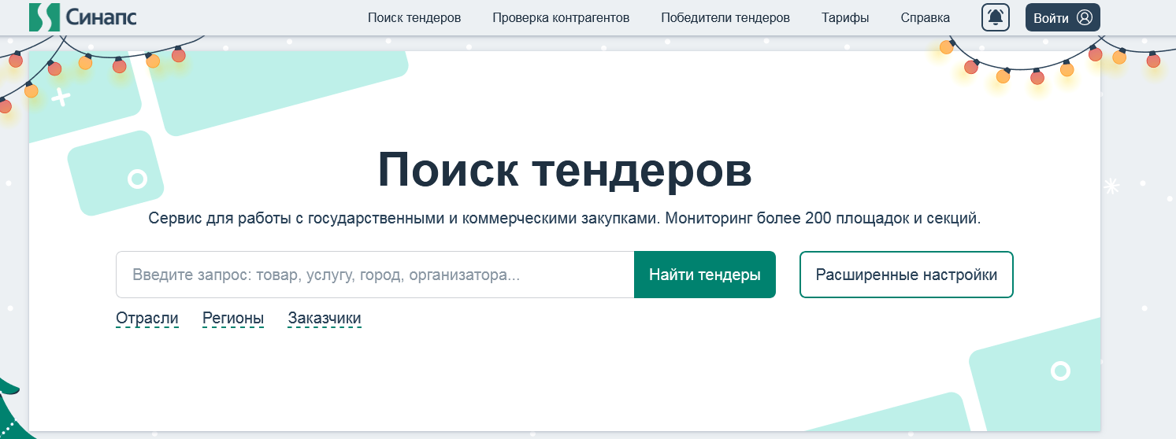
Task: Click the Войти login button
Action: coord(1063,17)
